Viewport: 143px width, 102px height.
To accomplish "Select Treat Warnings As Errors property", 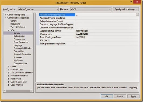I will coord(57,37).
